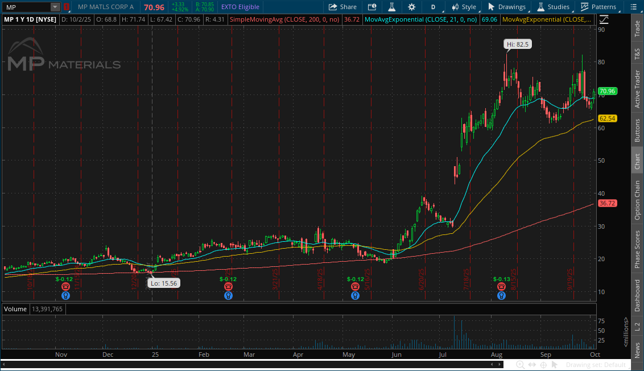The image size is (644, 371).
Task: Click the zoom-in magnifier icon below chart
Action: [520, 365]
